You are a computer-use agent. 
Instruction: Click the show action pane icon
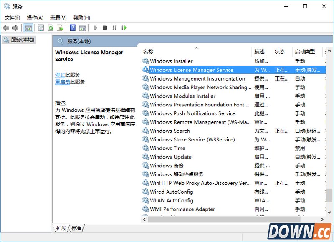click(x=82, y=28)
